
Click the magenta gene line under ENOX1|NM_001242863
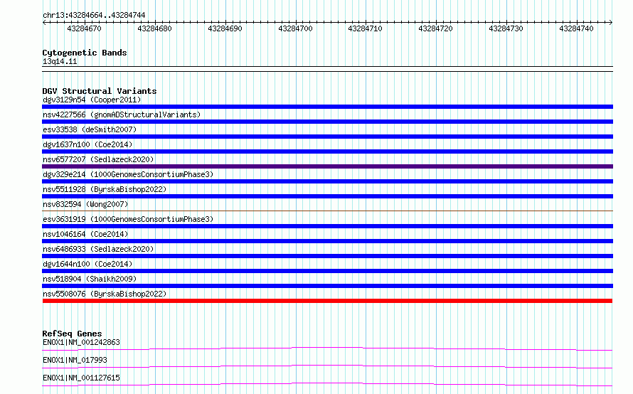[327, 348]
